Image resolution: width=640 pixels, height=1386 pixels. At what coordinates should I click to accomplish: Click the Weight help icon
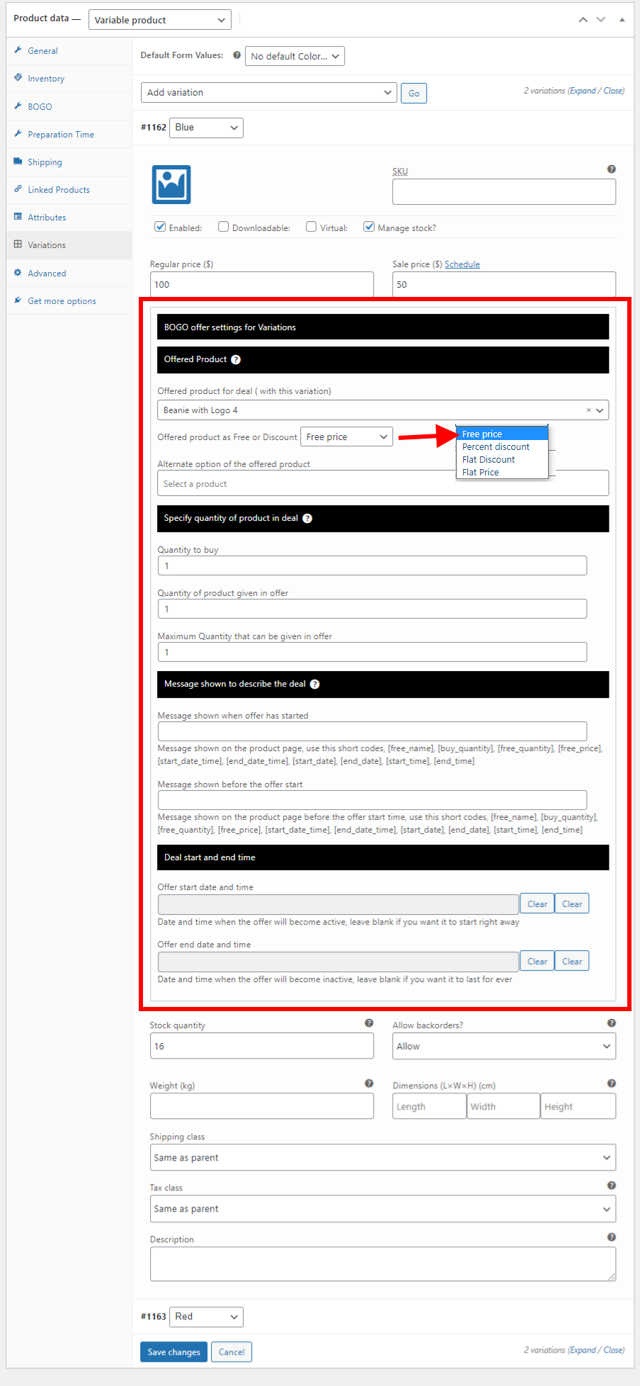click(x=369, y=1083)
